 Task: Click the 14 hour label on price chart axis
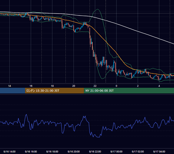tap(9, 86)
